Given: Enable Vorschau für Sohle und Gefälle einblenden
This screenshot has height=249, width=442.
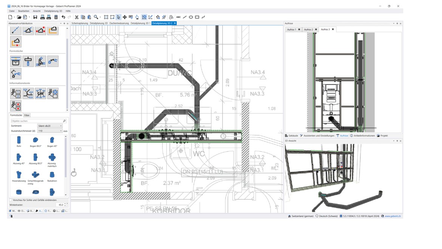Looking at the screenshot, I should tap(11, 200).
